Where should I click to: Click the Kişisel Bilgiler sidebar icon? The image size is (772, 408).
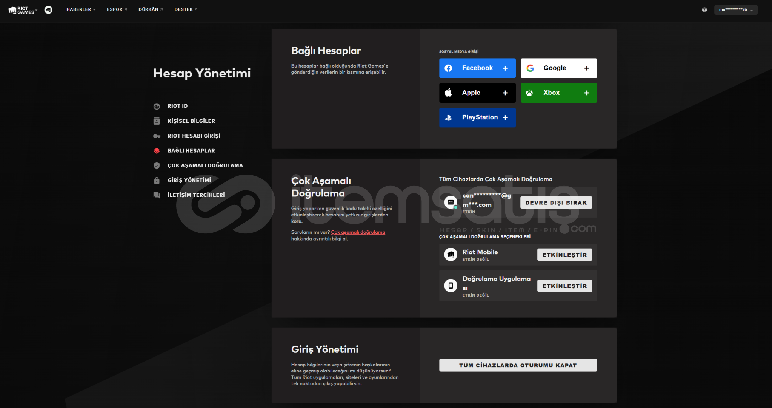(157, 121)
